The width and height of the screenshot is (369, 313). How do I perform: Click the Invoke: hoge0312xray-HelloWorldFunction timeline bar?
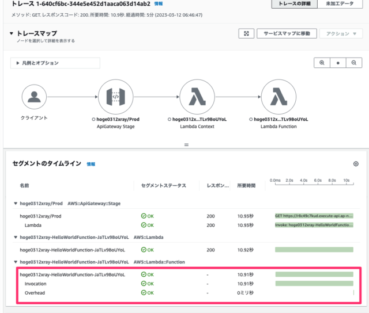pos(314,225)
